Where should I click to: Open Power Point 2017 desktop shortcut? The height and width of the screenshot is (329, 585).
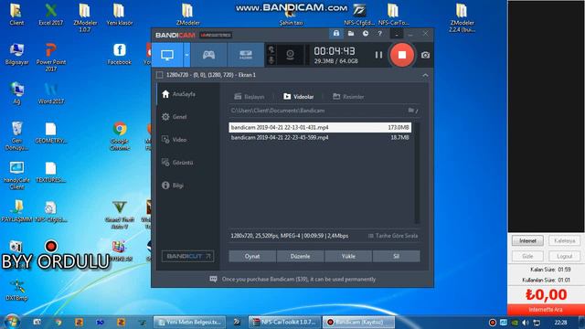coord(51,57)
